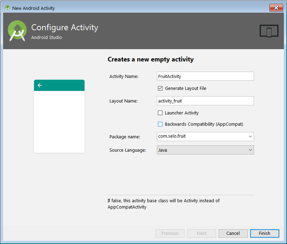Viewport: 287px width, 244px height.
Task: Click the Layout Name input field
Action: [x=205, y=101]
